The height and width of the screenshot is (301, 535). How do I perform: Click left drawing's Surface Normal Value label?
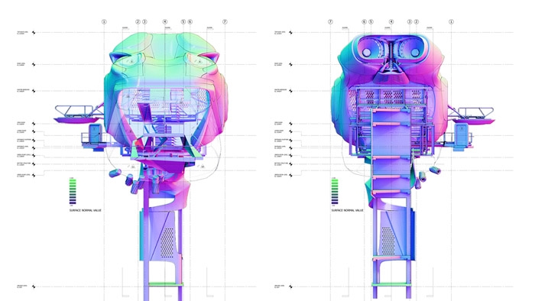pyautogui.click(x=86, y=210)
